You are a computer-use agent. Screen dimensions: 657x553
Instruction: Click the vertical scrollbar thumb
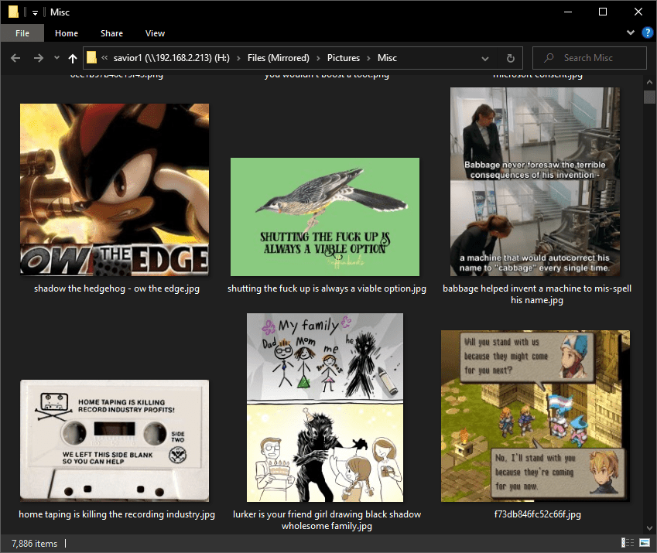click(x=649, y=97)
